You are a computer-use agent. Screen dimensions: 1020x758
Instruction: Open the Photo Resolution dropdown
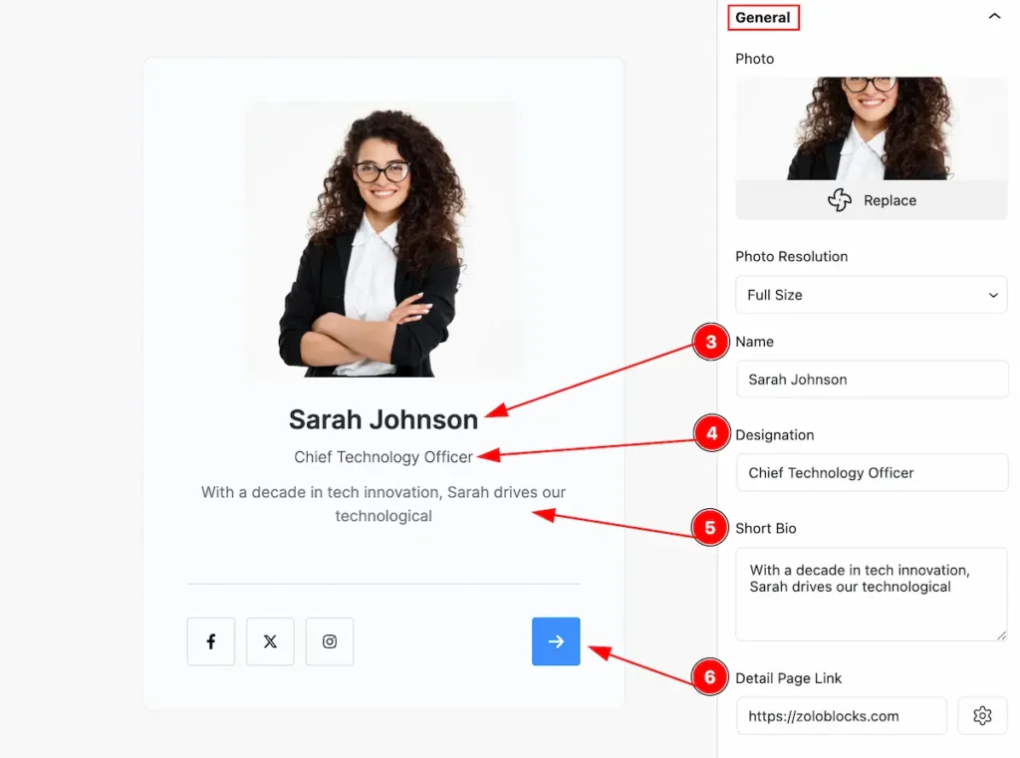coord(871,295)
